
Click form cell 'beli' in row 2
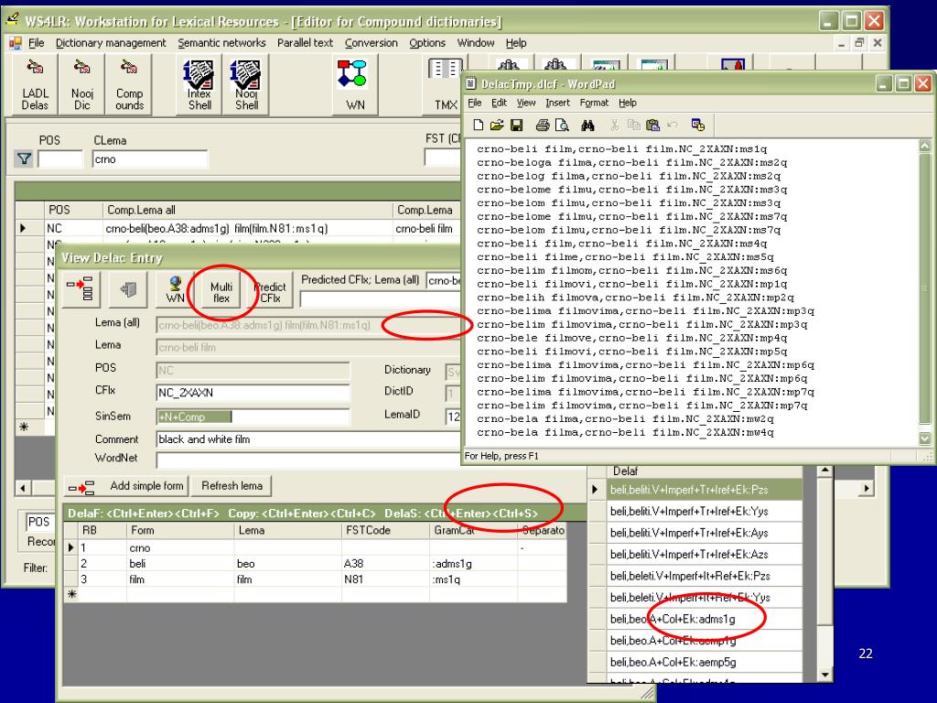[x=180, y=564]
